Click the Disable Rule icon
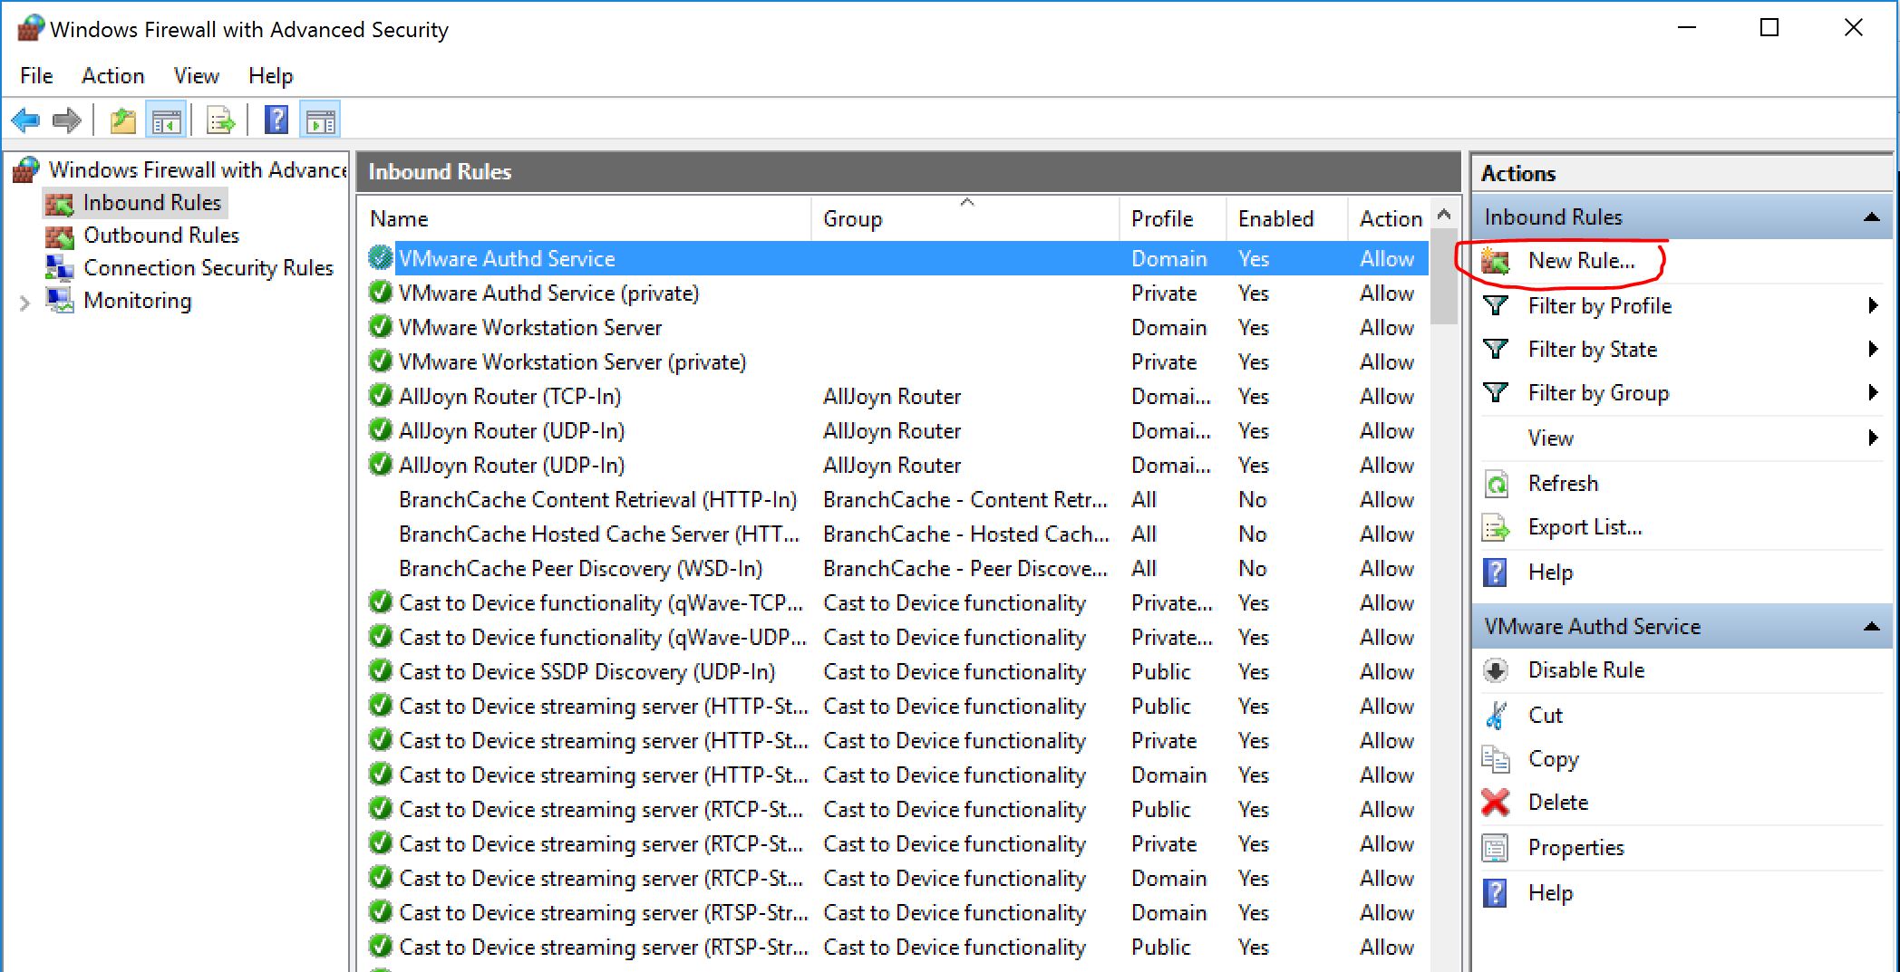 1496,670
